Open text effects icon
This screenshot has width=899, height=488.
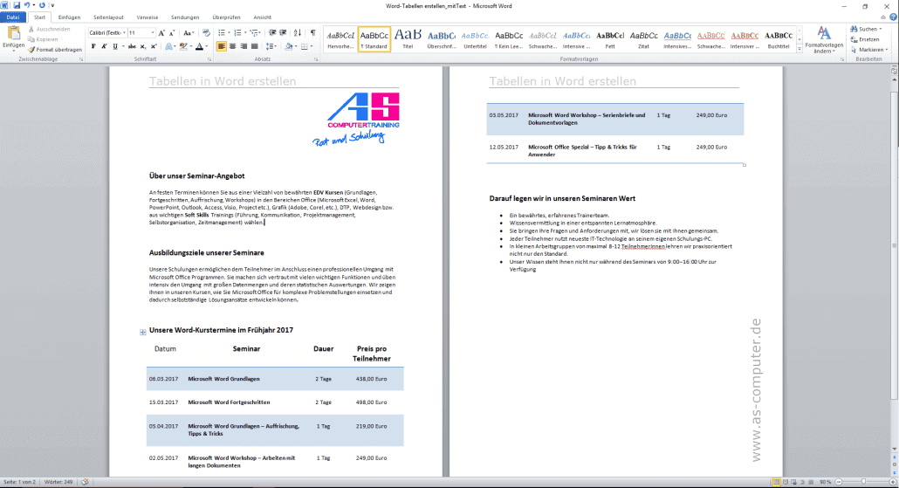[x=169, y=46]
